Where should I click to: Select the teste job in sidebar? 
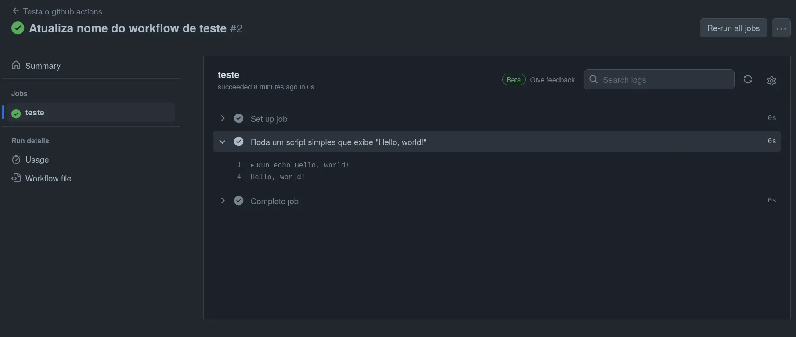click(x=35, y=113)
